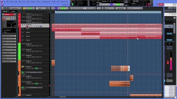Toggle read automation on Audio 22 volume lane

[x=22, y=72]
